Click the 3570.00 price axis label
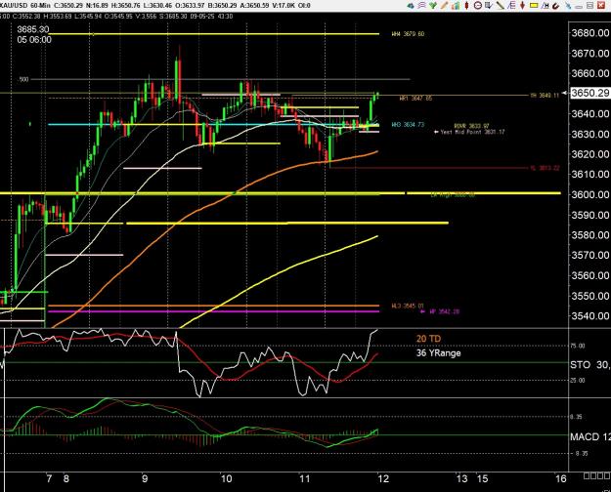The height and width of the screenshot is (492, 611). [x=590, y=256]
